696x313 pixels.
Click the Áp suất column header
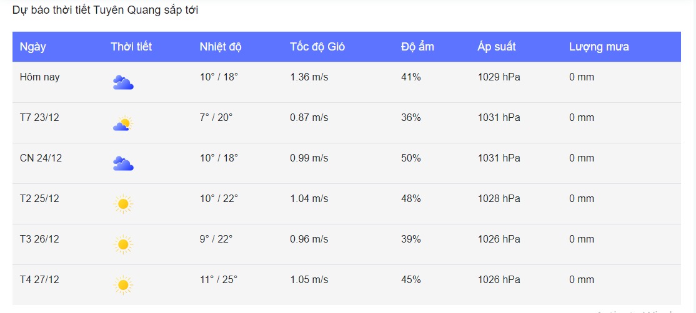[497, 47]
